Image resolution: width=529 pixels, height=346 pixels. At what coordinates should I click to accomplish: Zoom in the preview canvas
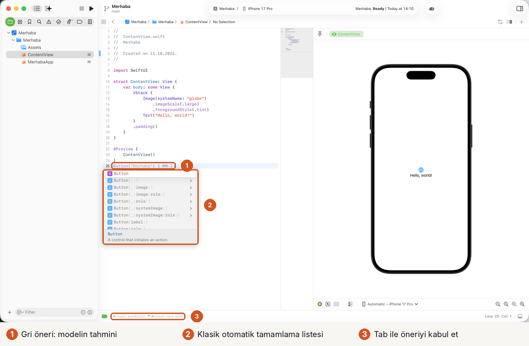[x=522, y=304]
